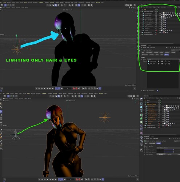Switch to the Layers tab in lower screenshot
Screen dimensions: 180x182
tap(152, 136)
